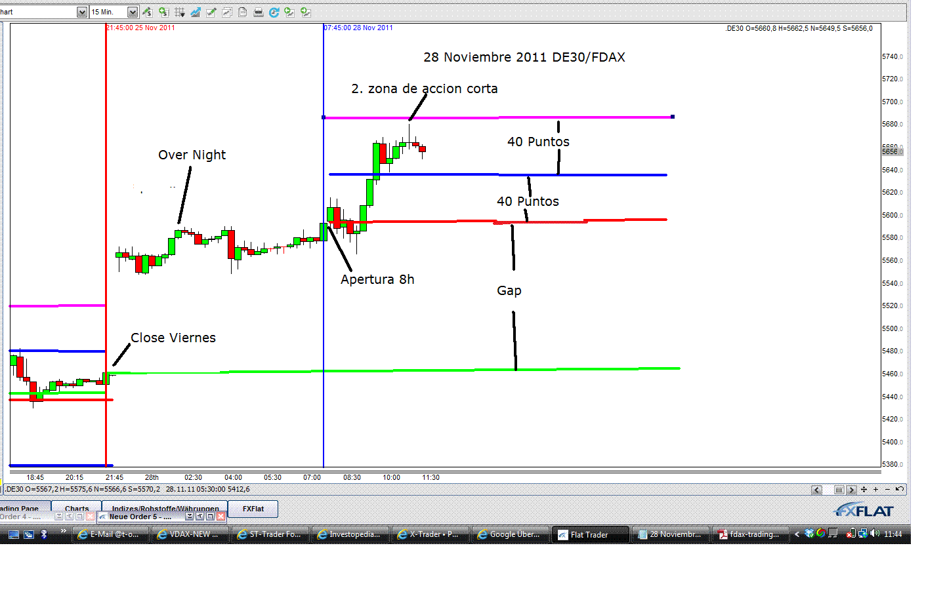Switch to the ST-Trader Fo... taskbar window
945x590 pixels.
pos(270,534)
